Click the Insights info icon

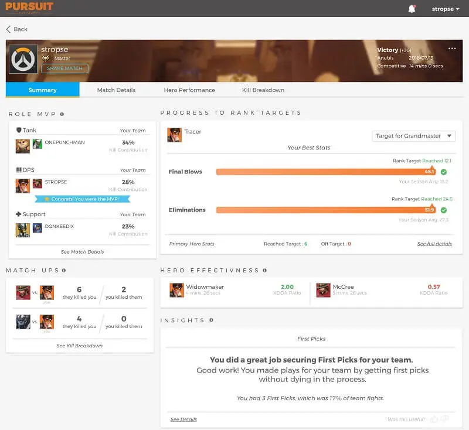click(x=211, y=320)
